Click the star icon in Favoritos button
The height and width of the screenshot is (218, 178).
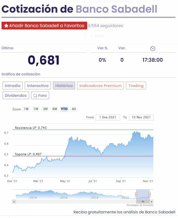click(x=6, y=26)
